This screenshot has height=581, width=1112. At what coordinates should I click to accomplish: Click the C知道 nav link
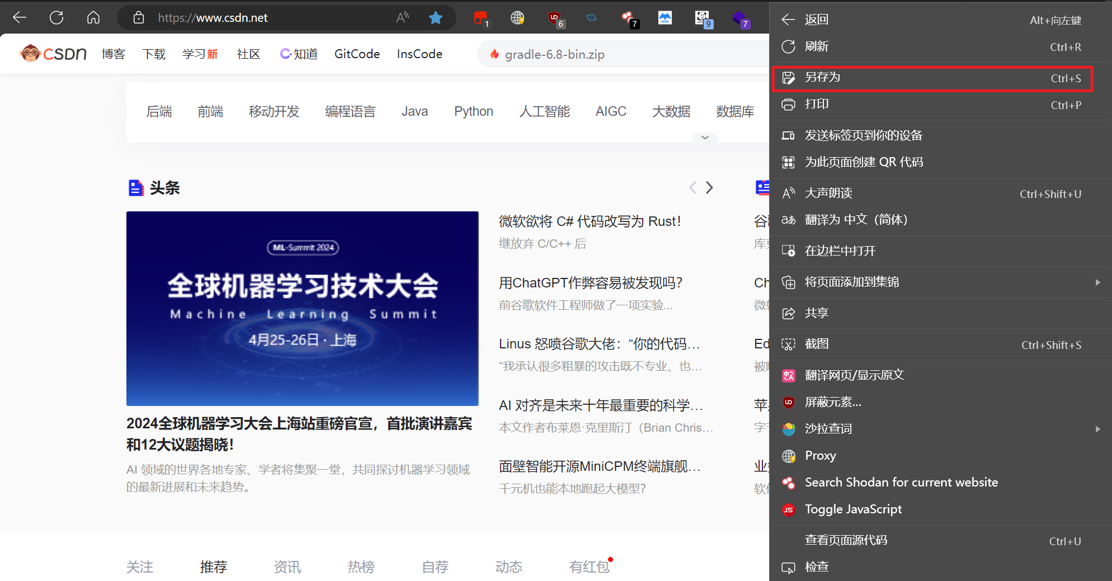[x=299, y=54]
